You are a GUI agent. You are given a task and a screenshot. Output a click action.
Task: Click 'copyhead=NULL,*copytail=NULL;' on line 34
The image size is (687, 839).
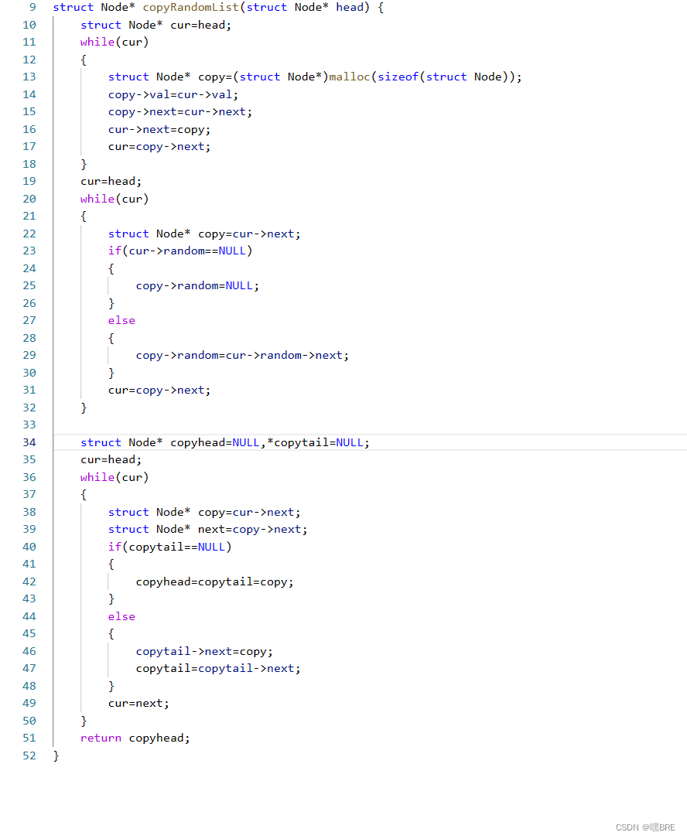click(270, 442)
